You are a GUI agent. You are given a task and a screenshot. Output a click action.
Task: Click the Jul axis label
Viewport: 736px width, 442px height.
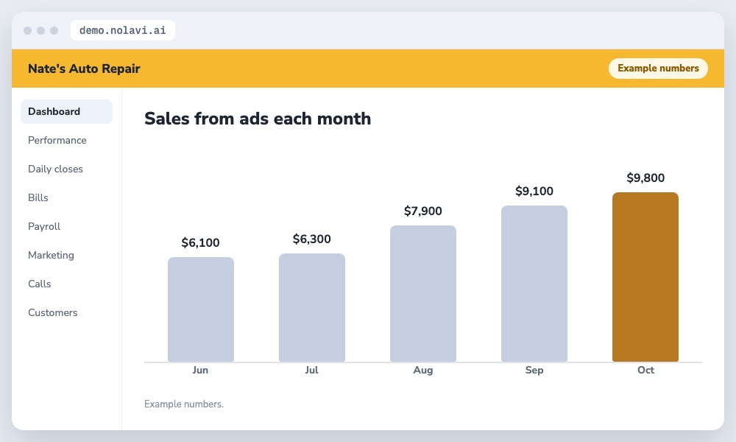[x=311, y=370]
